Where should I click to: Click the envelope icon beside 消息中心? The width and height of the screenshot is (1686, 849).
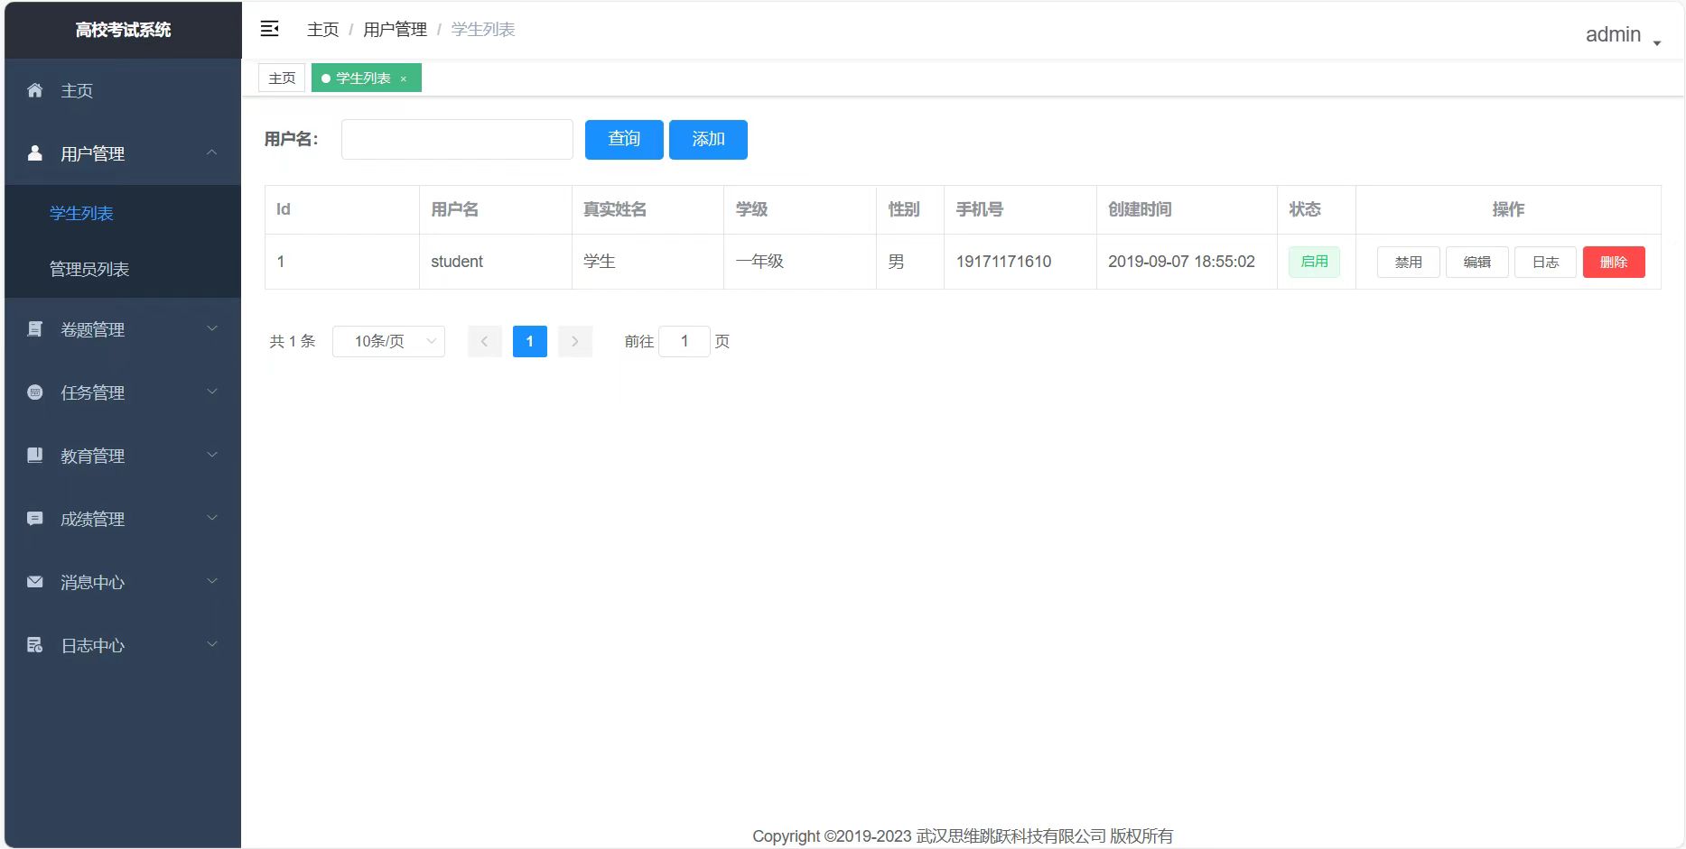35,582
